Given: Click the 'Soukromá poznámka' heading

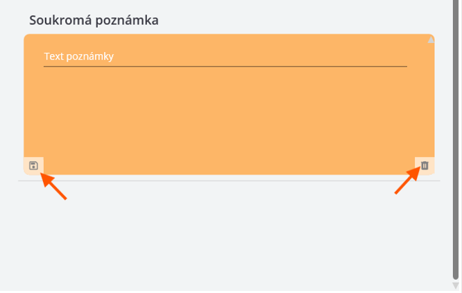Looking at the screenshot, I should tap(94, 20).
